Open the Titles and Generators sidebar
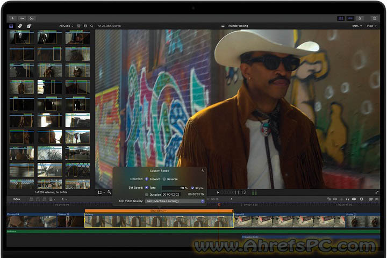The height and width of the screenshot is (258, 387). coord(29,26)
